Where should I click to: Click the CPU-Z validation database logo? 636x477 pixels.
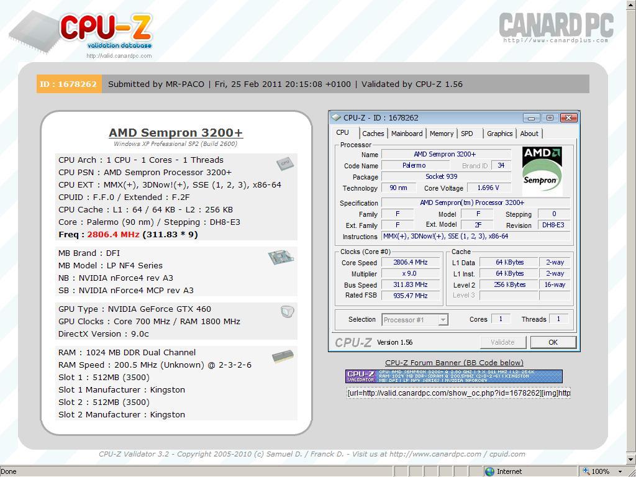81,32
